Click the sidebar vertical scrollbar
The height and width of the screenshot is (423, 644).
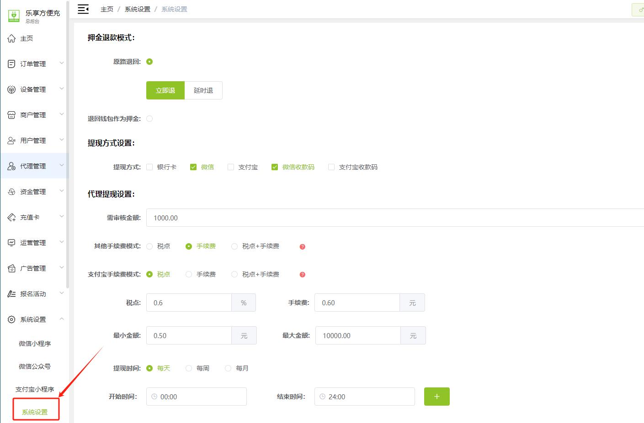[x=68, y=144]
